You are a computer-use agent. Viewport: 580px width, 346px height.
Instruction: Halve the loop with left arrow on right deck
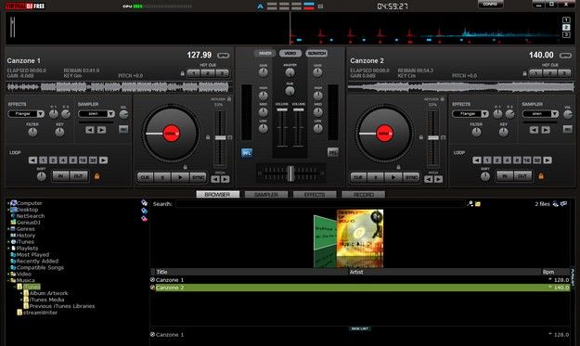(477, 160)
